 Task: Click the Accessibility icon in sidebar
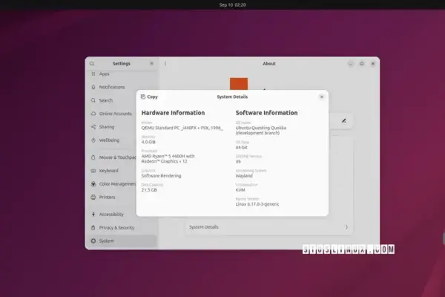[x=93, y=214]
